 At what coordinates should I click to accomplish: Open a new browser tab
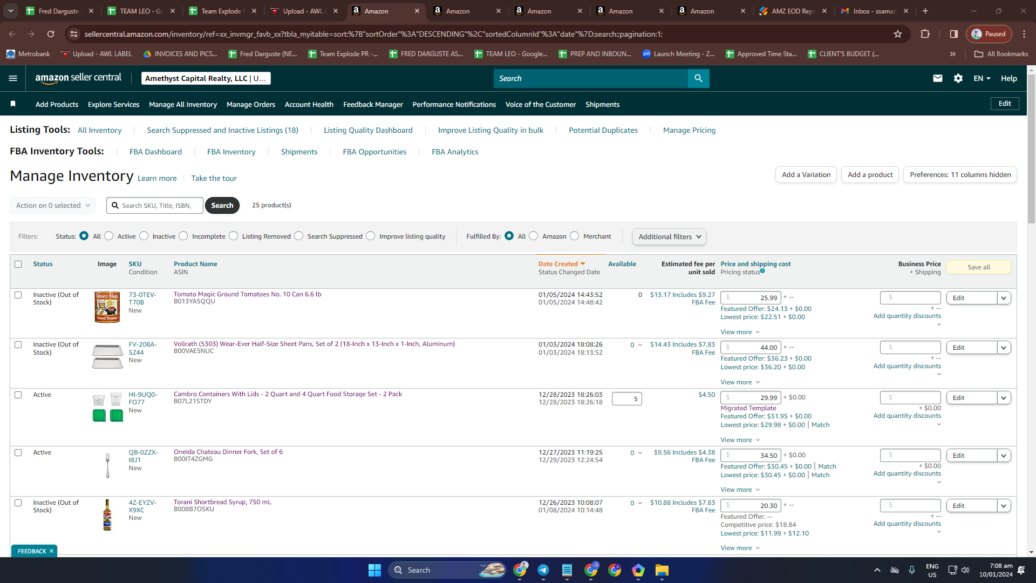tap(925, 11)
